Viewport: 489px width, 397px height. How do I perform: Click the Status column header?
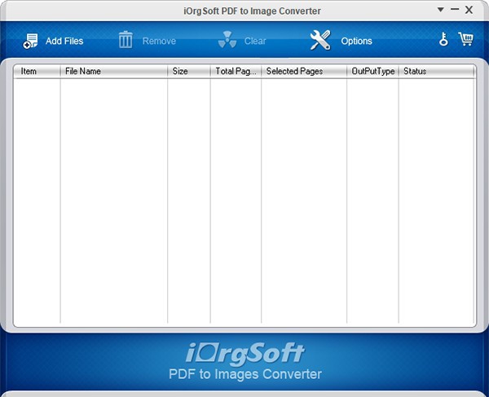pyautogui.click(x=437, y=72)
